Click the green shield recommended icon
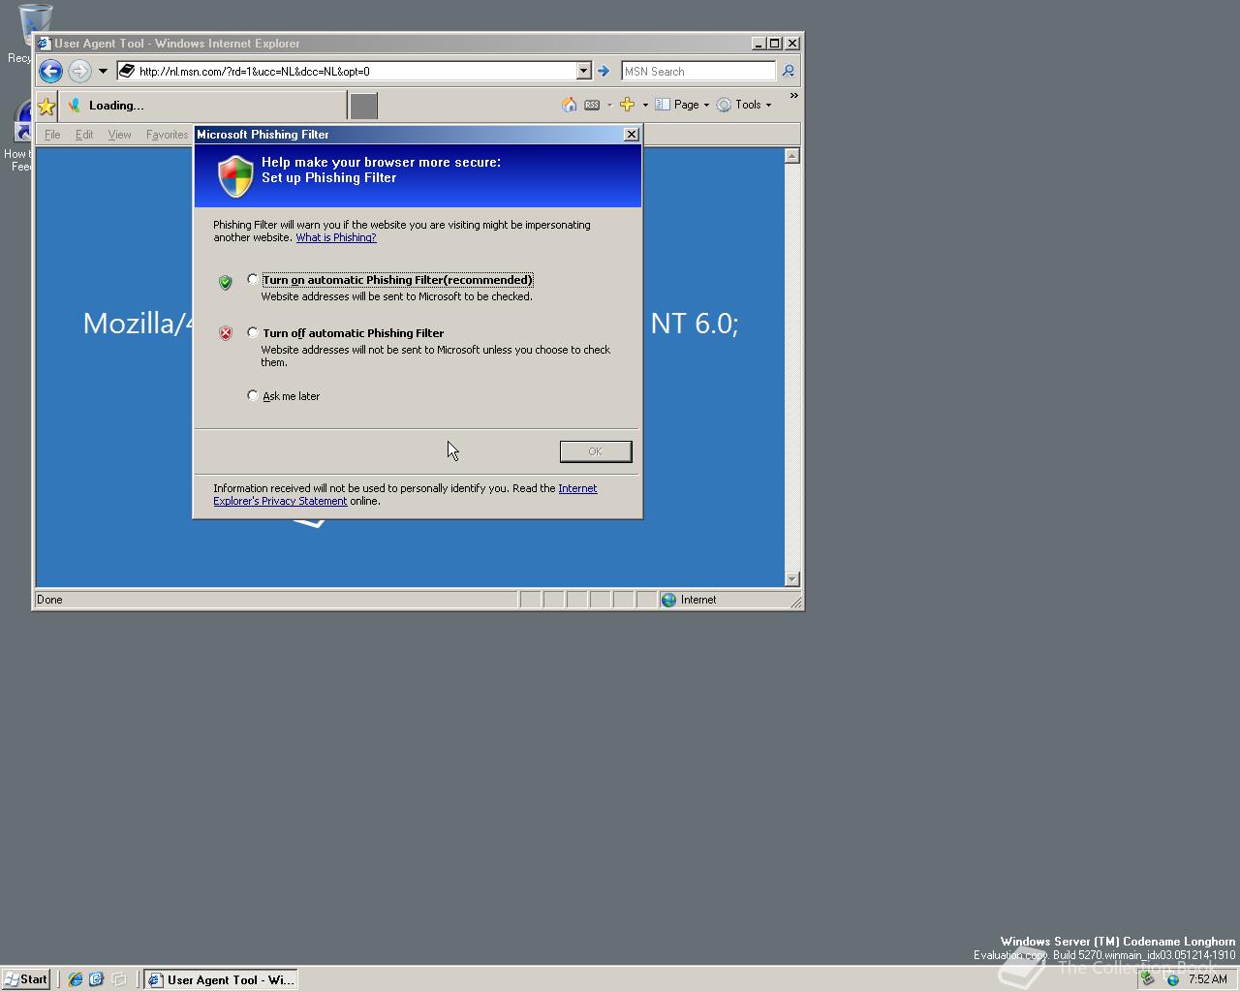1240x992 pixels. coord(226,282)
